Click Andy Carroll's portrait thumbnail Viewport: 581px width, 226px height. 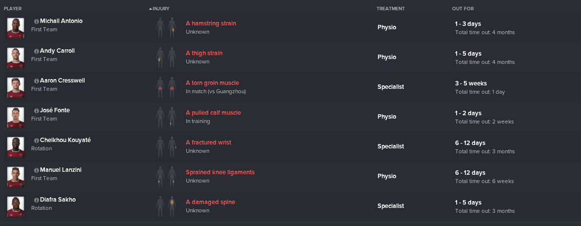click(16, 58)
